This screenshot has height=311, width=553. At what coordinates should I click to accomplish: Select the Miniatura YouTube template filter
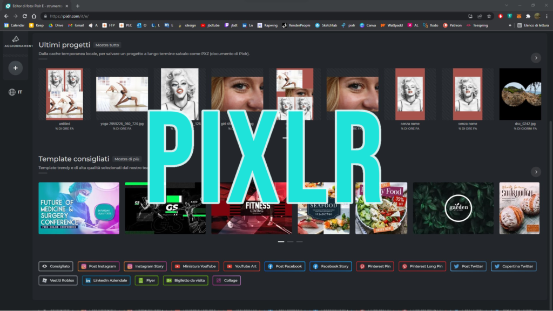(195, 266)
